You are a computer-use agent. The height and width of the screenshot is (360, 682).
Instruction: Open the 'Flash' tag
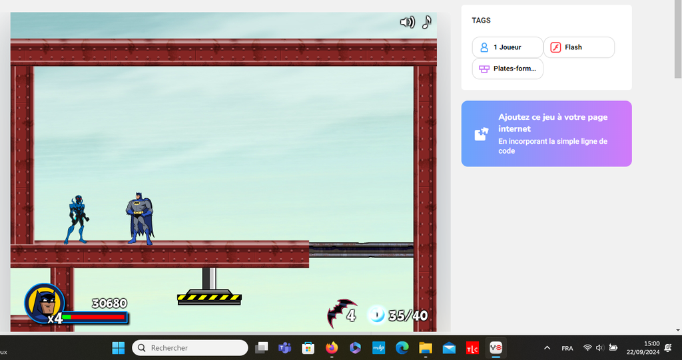[579, 47]
